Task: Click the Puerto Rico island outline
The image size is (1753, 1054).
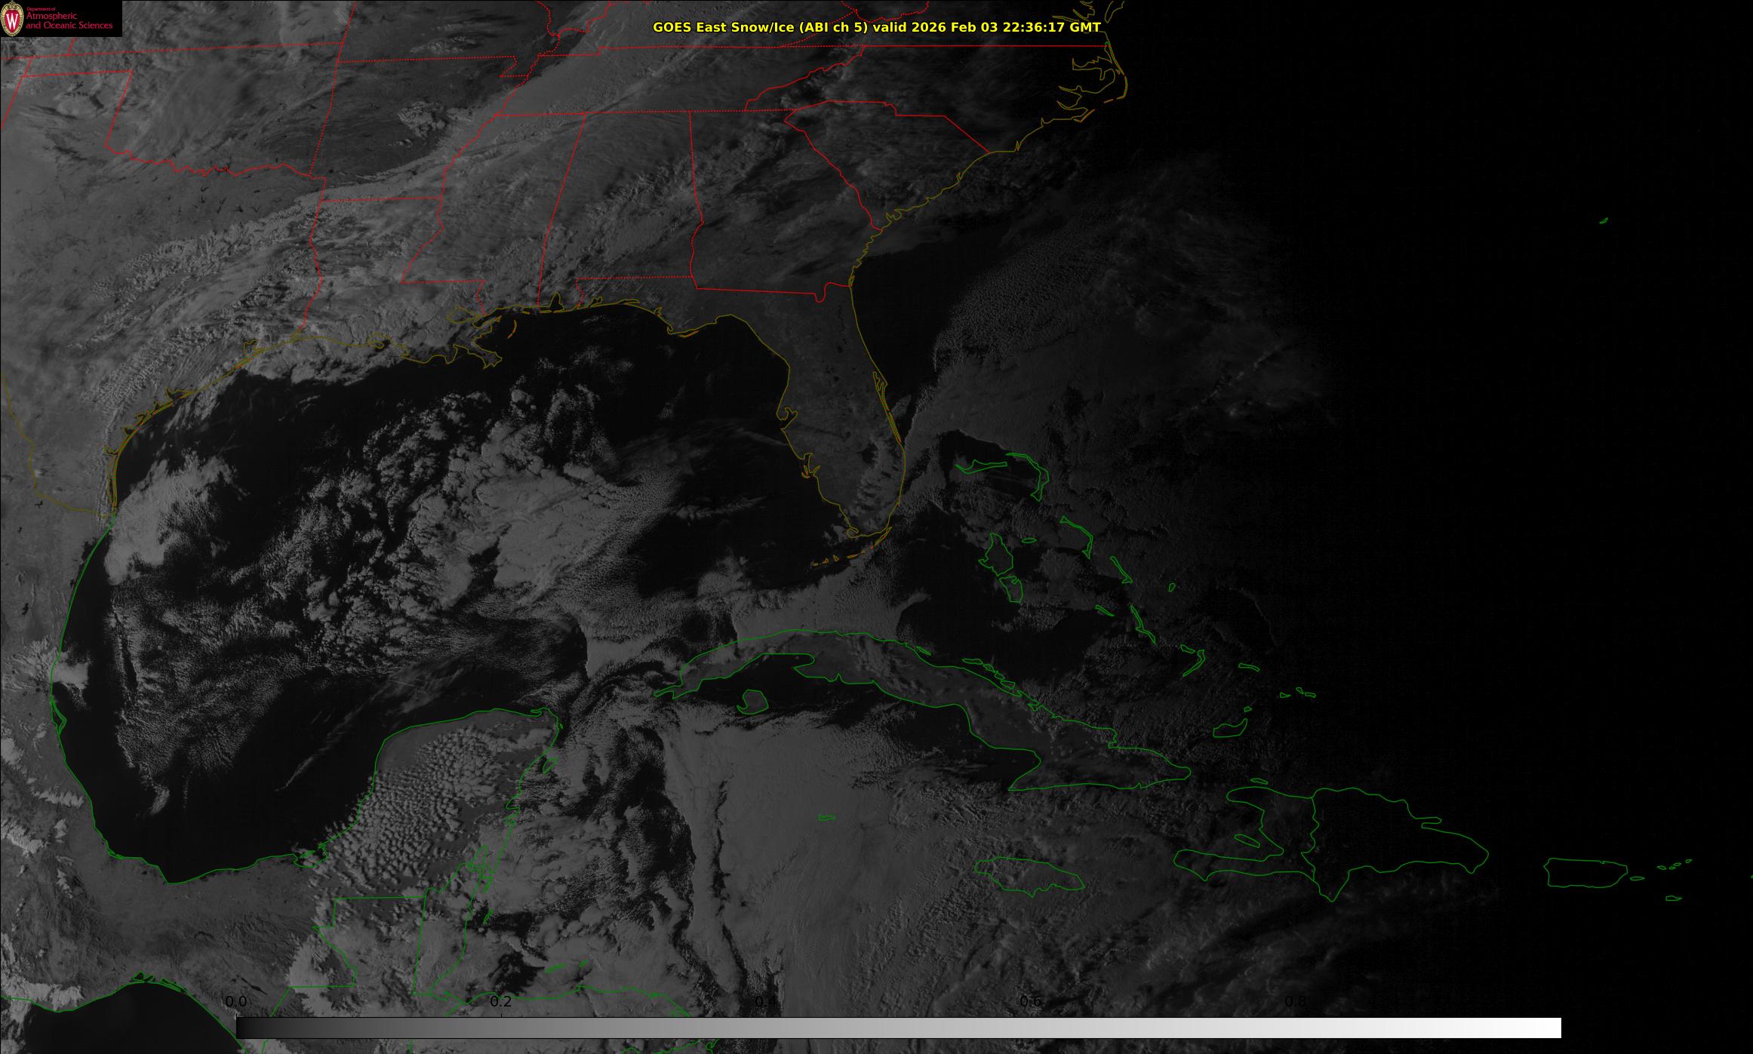Action: point(1585,873)
